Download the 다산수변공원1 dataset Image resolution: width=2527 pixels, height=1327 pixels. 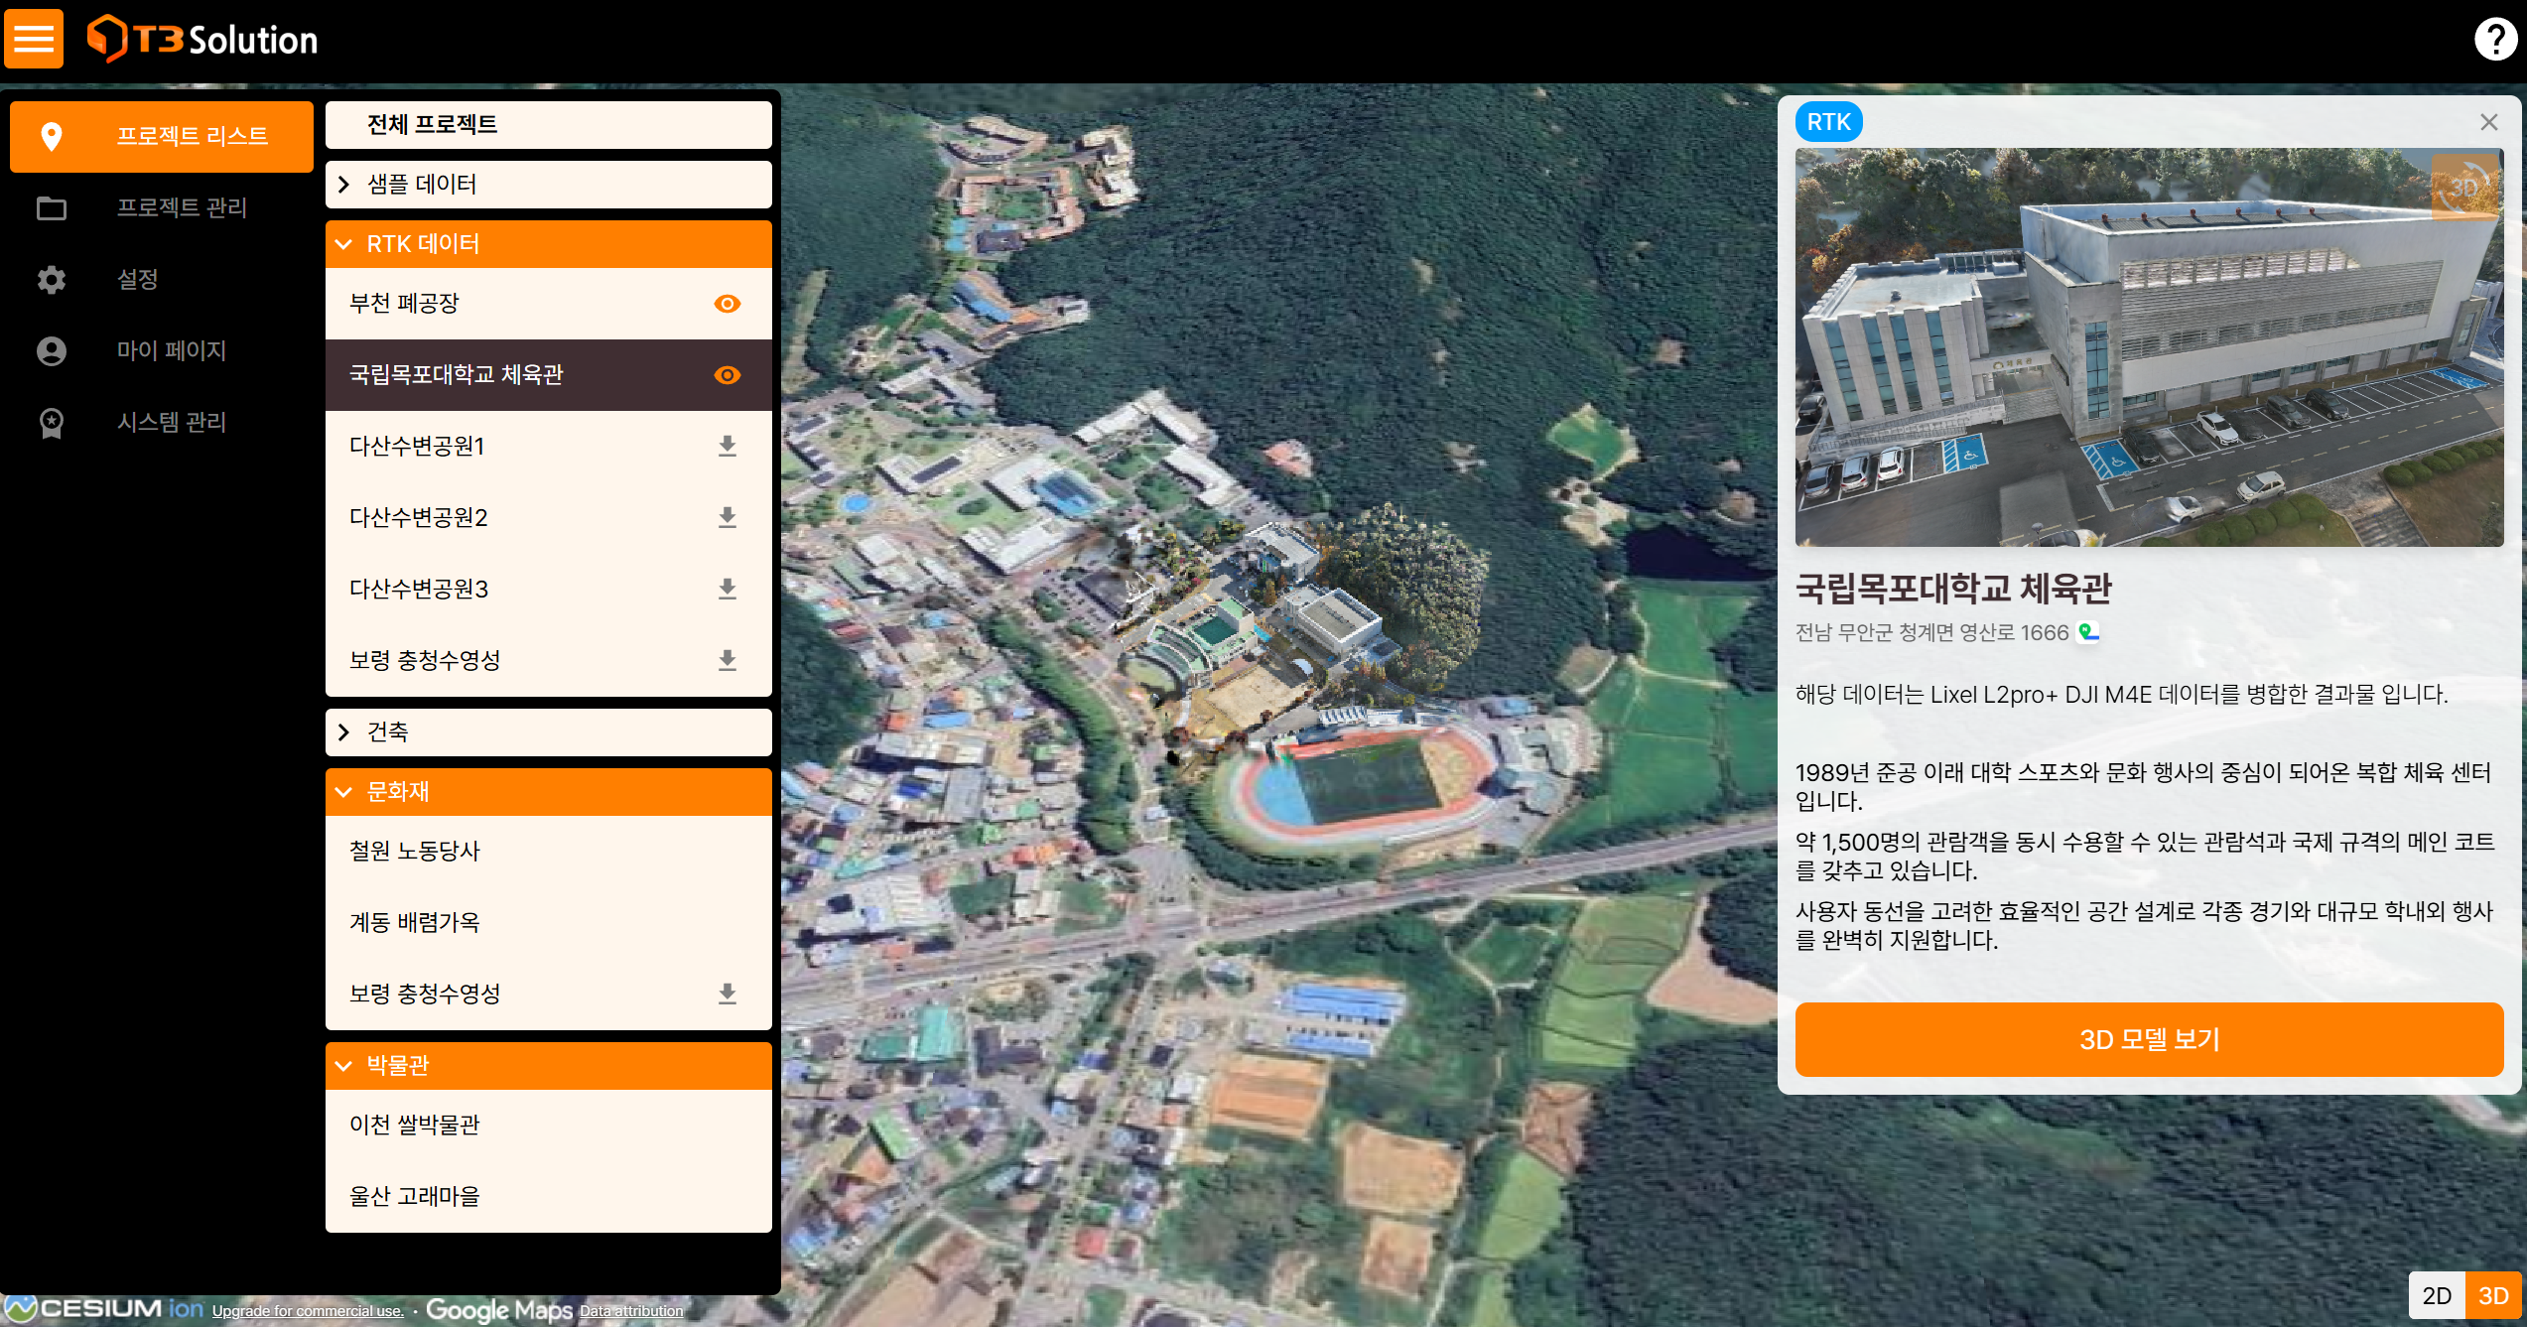pos(727,447)
